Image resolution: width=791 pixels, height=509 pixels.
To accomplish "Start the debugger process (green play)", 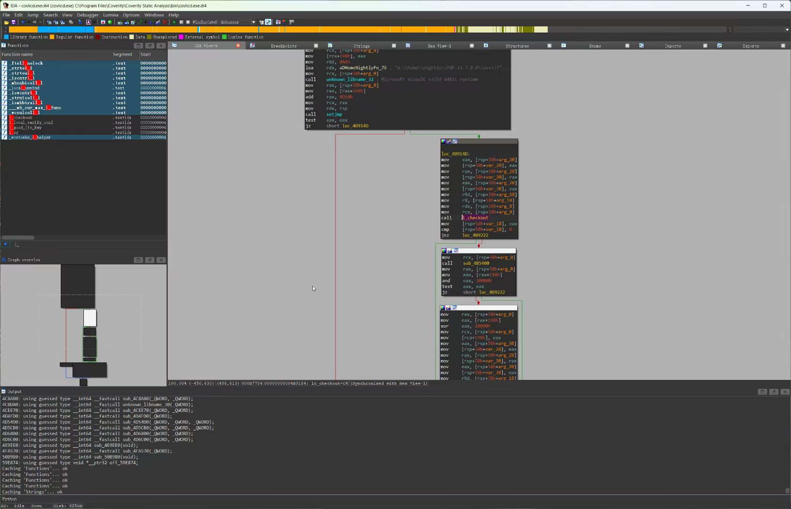I will [174, 22].
